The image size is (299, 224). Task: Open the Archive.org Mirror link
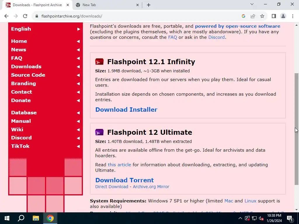click(x=151, y=187)
